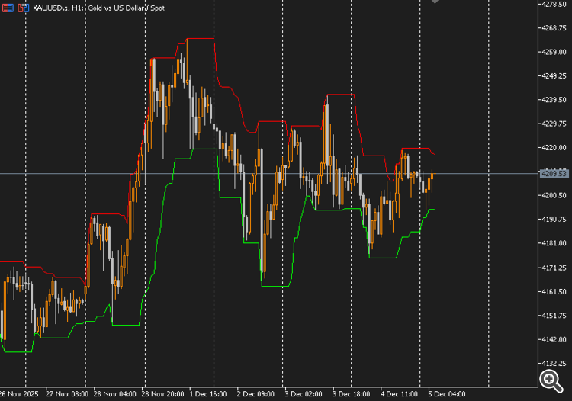
Task: Click the current price label 4209.53
Action: pyautogui.click(x=554, y=174)
